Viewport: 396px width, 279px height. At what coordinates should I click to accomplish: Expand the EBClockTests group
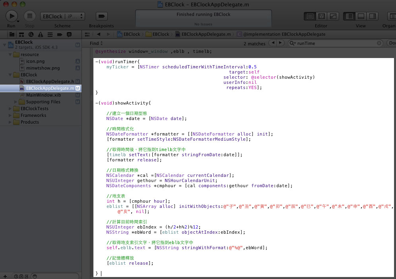pos(10,108)
